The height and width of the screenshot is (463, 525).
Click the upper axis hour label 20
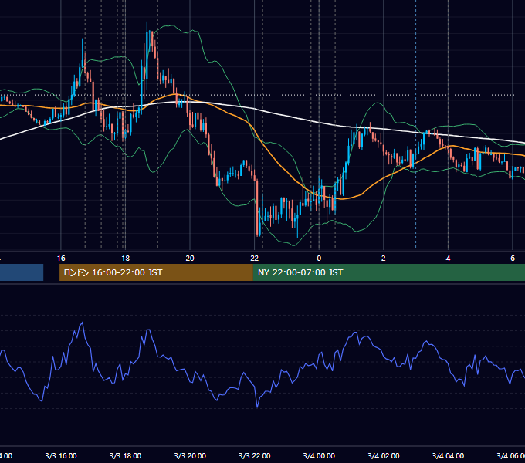(190, 259)
